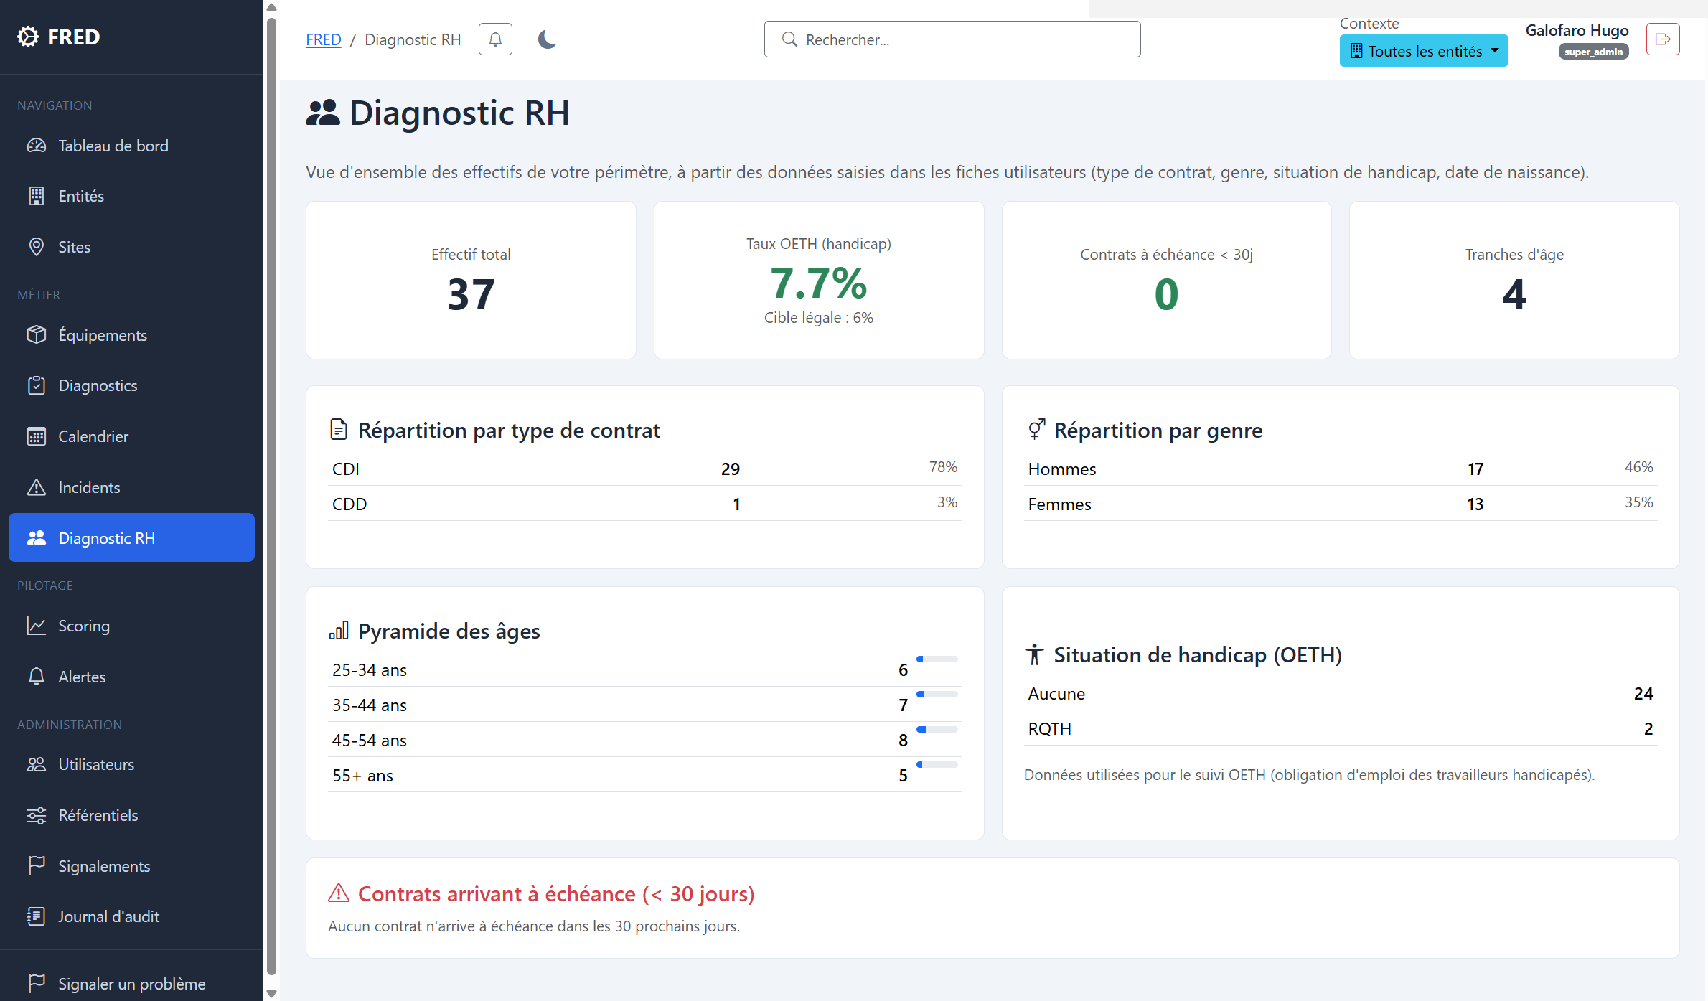Open the Équipements package icon
The width and height of the screenshot is (1708, 1001).
coord(37,334)
